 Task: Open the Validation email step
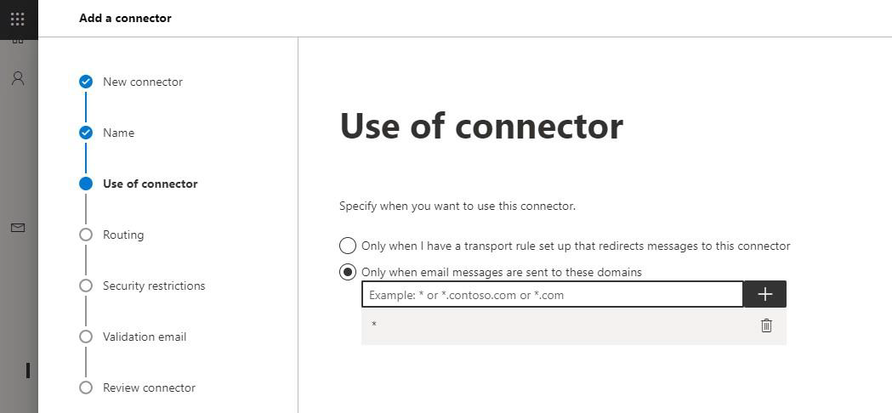(145, 337)
